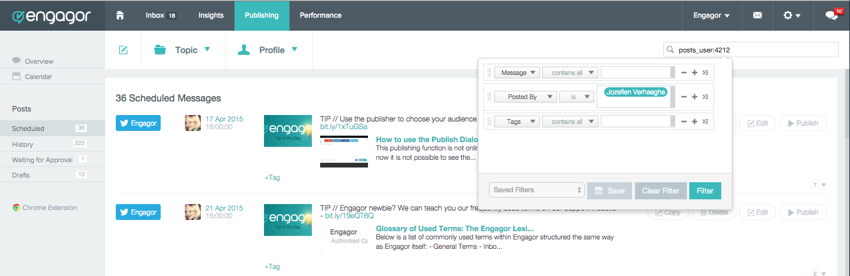Viewport: 850px width, 276px height.
Task: Remove the Tags filter row with minus
Action: coord(684,121)
